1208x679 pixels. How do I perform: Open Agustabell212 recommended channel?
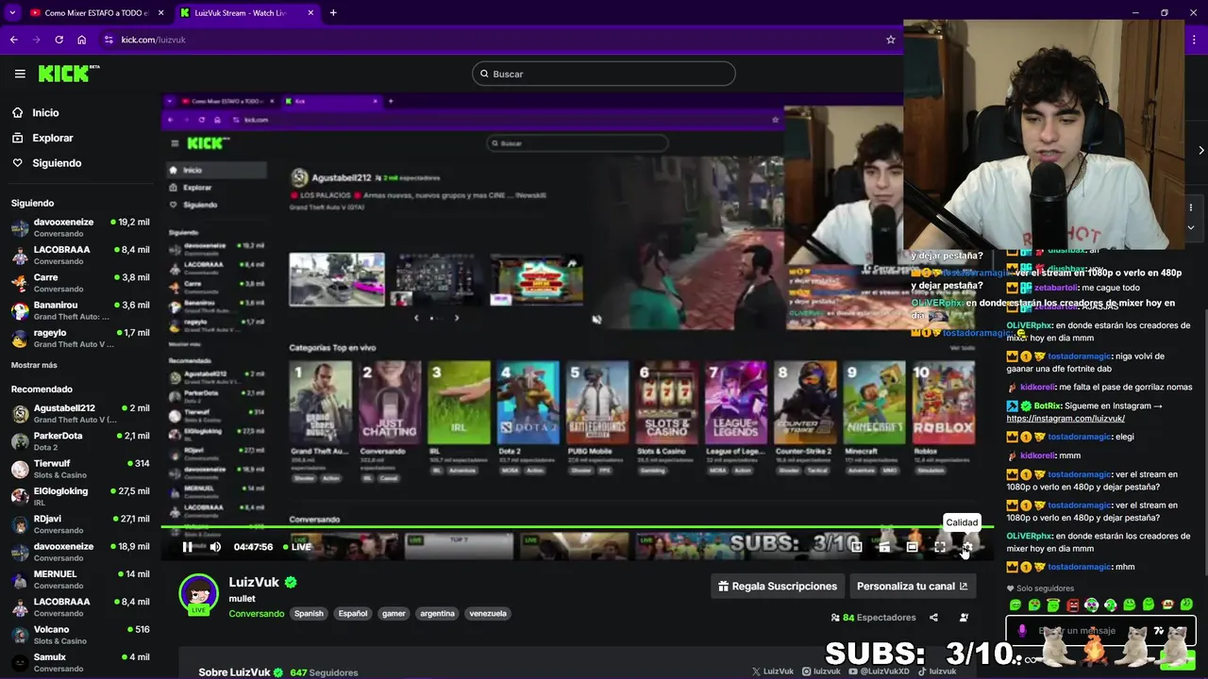coord(80,413)
